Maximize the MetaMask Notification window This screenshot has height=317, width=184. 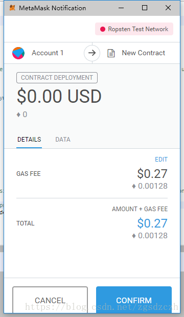pos(145,8)
